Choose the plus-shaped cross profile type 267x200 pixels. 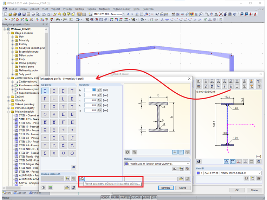pos(63,130)
